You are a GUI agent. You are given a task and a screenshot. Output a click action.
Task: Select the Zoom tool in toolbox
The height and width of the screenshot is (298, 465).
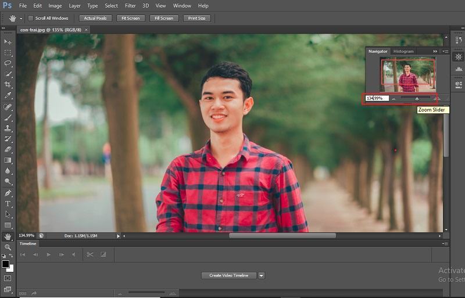[8, 247]
